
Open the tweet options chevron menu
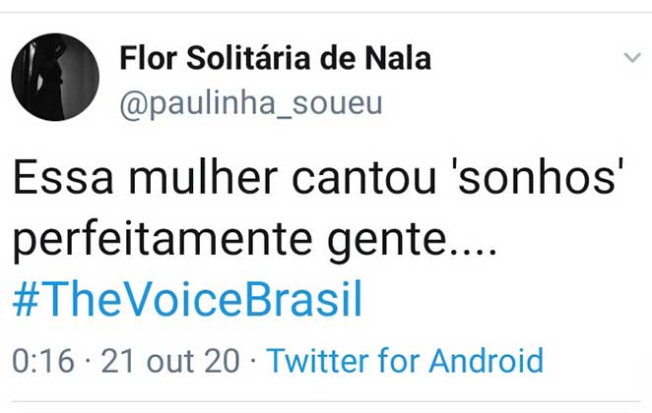(x=632, y=58)
